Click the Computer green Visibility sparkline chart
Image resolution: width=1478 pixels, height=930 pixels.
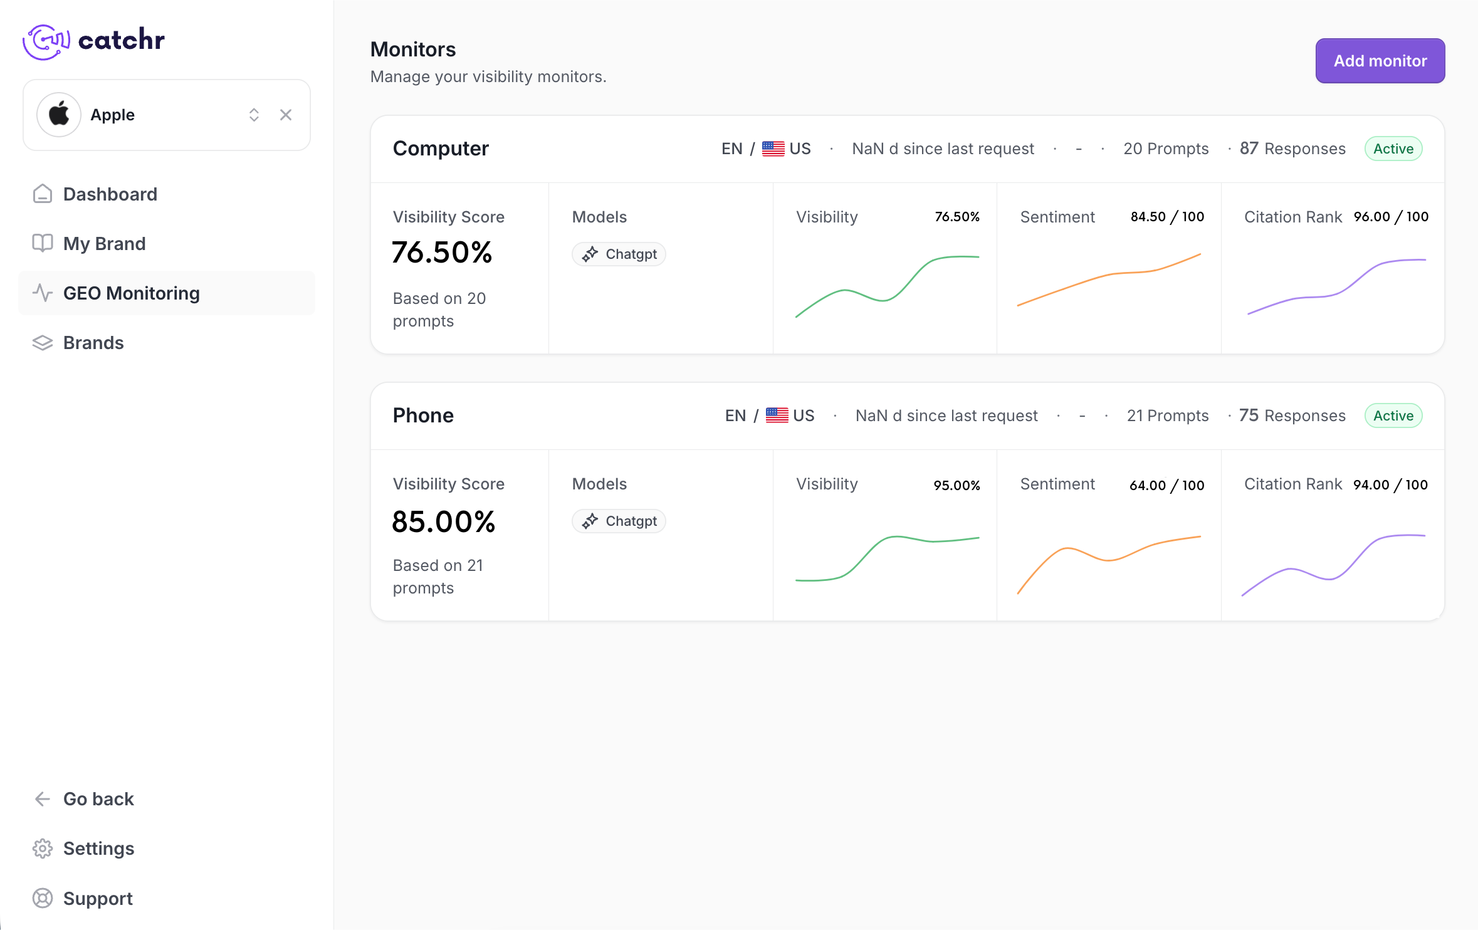887,286
